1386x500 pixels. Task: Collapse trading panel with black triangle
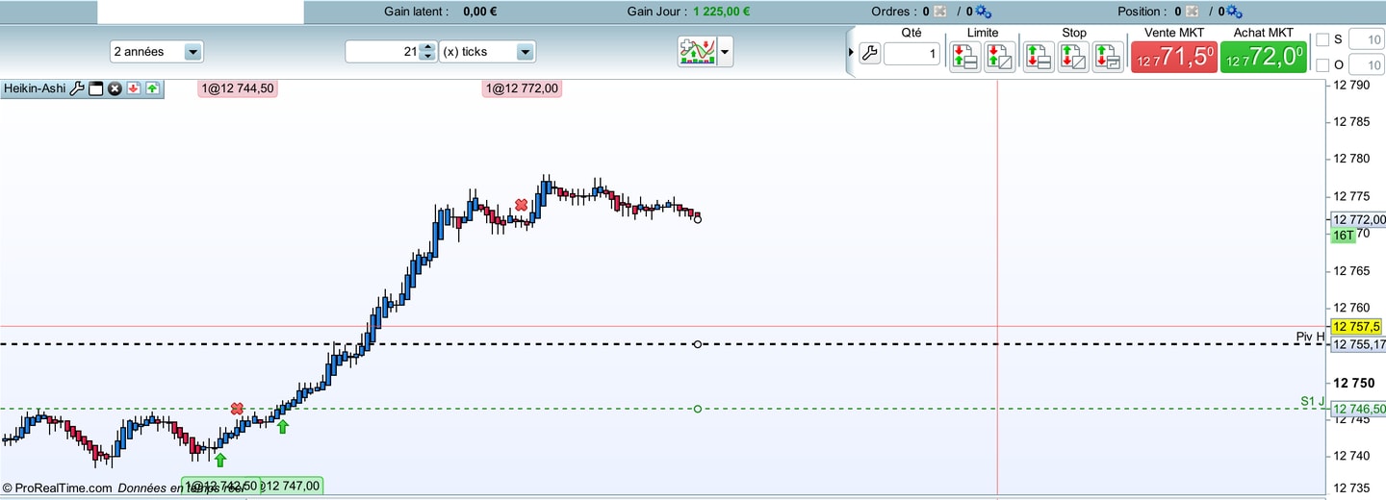(x=851, y=52)
